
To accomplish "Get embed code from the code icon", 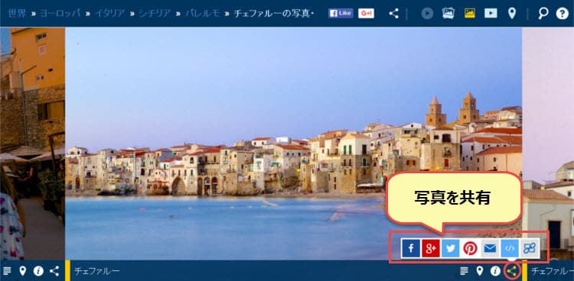I will (510, 248).
